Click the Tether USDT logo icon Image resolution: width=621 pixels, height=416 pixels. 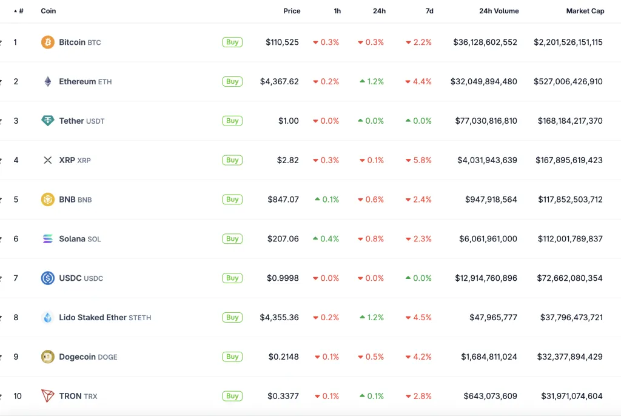coord(47,121)
